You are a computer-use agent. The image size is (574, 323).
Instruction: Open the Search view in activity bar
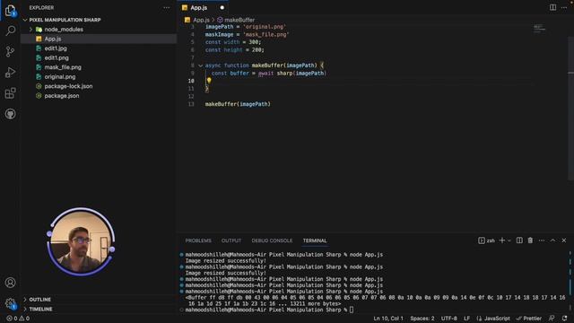(10, 31)
